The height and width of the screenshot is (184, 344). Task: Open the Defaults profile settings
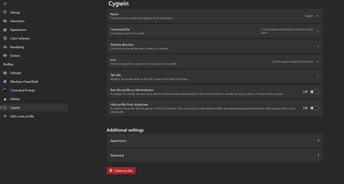[x=34, y=73]
